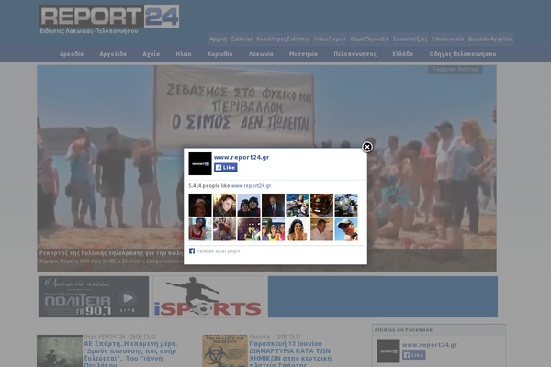Select the Αργολίδα region tab

[113, 54]
